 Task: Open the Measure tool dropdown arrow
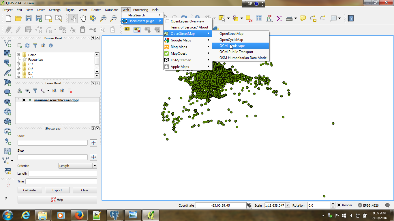click(296, 18)
